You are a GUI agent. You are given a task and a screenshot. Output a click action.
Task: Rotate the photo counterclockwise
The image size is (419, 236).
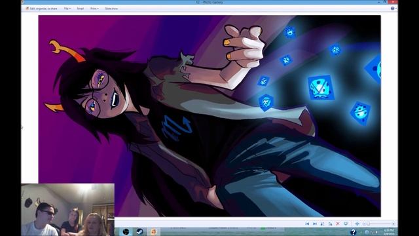click(x=323, y=224)
